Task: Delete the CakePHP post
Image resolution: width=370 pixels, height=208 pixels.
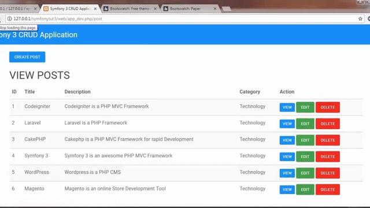Action: click(328, 140)
